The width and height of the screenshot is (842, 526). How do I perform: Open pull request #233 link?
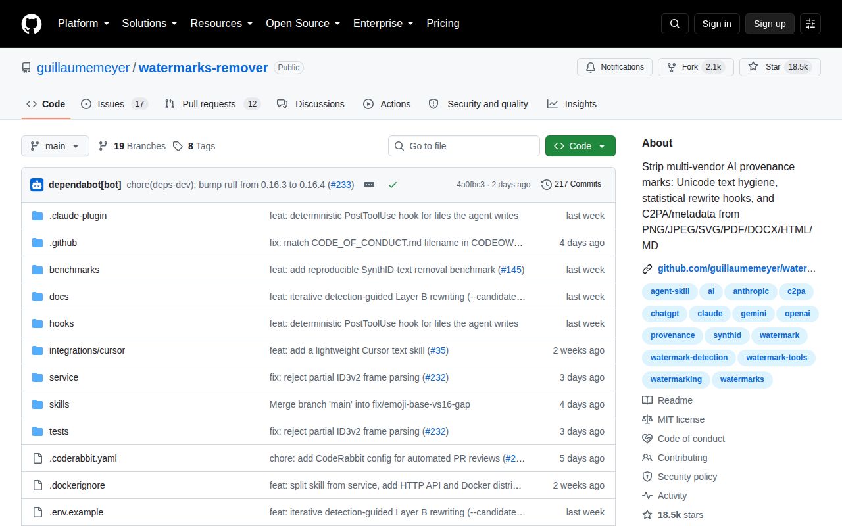pyautogui.click(x=341, y=185)
